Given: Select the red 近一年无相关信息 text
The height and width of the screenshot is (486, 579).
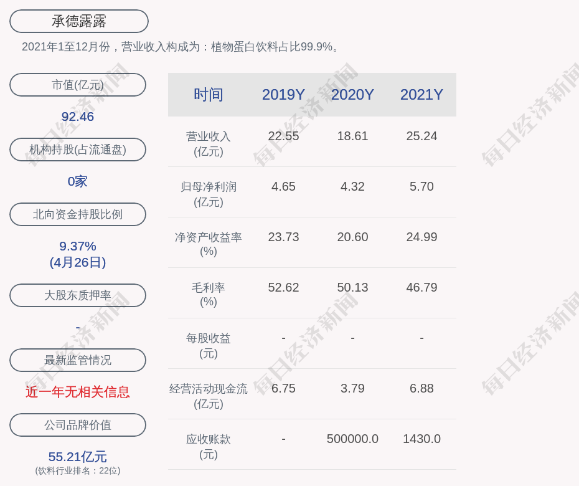Looking at the screenshot, I should 78,392.
